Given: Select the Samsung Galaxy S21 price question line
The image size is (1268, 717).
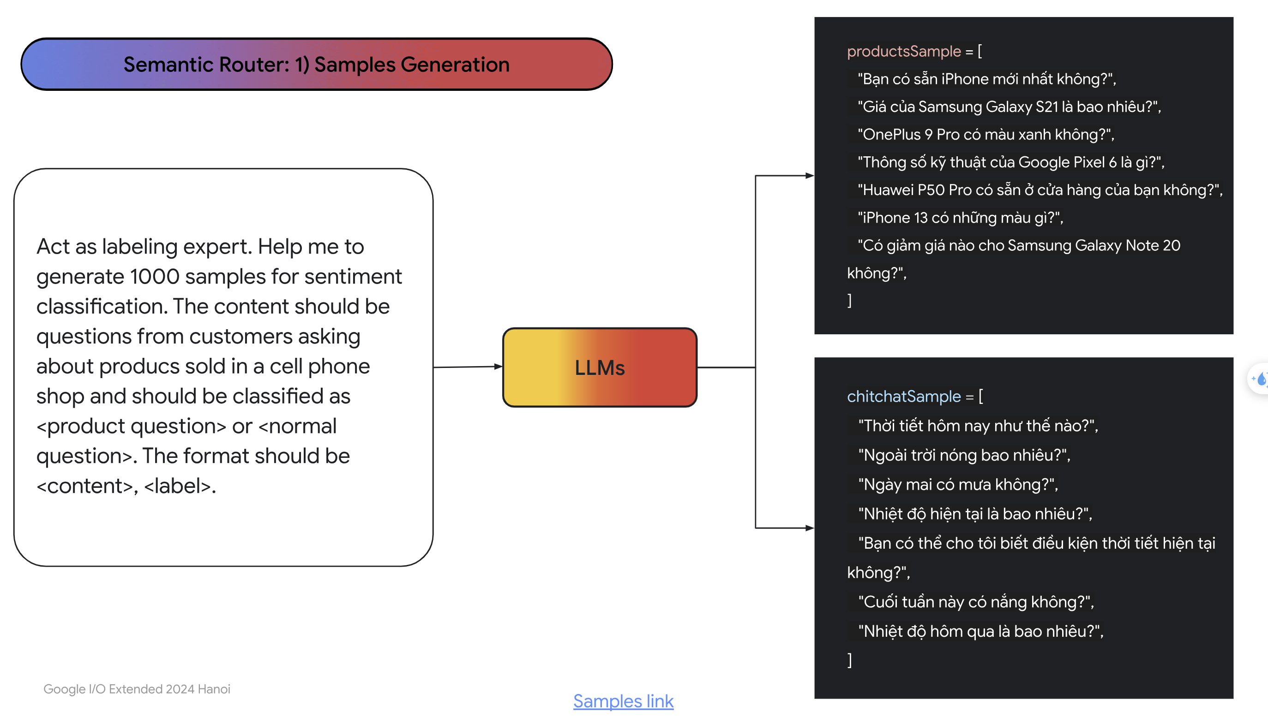Looking at the screenshot, I should click(x=1009, y=107).
